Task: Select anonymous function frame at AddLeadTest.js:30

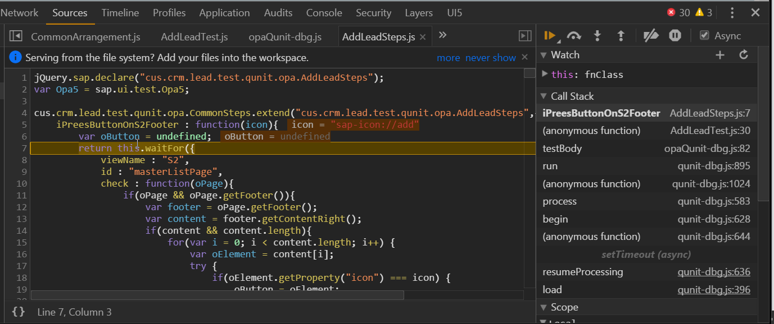Action: [x=646, y=131]
